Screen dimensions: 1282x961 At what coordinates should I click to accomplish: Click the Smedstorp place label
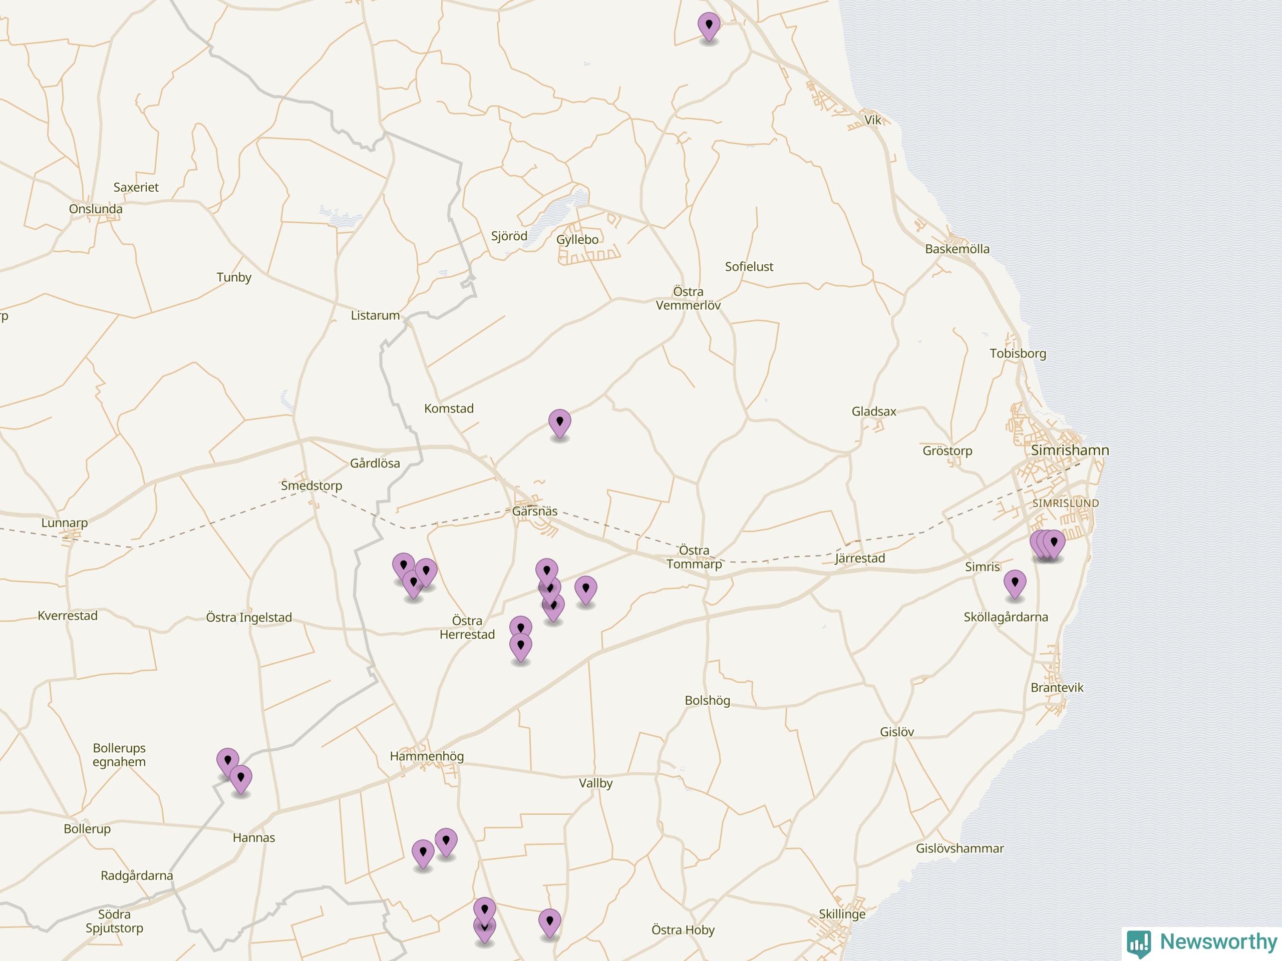[x=312, y=486]
